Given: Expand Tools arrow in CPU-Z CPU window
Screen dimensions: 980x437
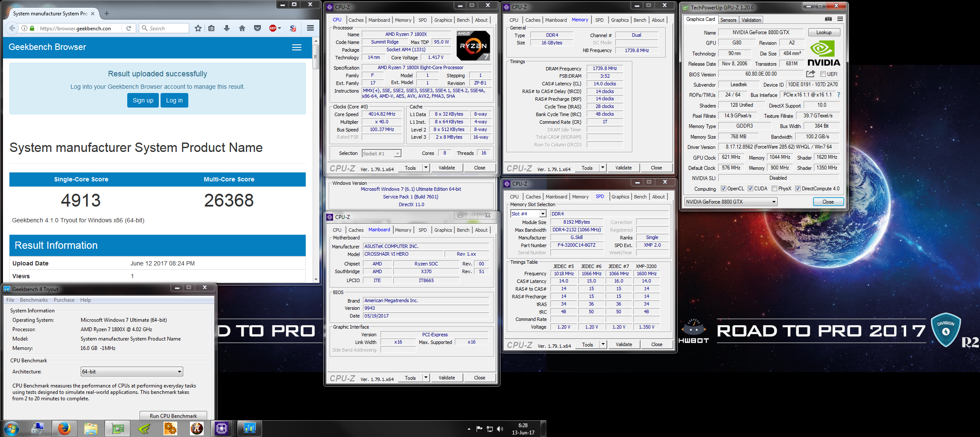Looking at the screenshot, I should tap(426, 168).
